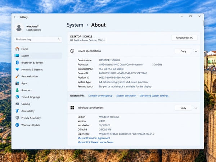Click the back arrow in Settings title bar
216x162 pixels.
(x=15, y=17)
